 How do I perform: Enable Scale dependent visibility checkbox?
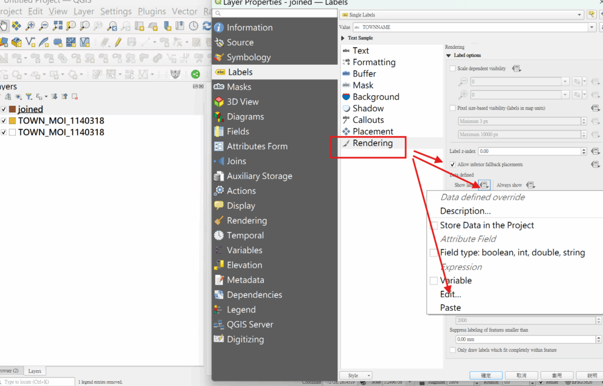point(453,68)
